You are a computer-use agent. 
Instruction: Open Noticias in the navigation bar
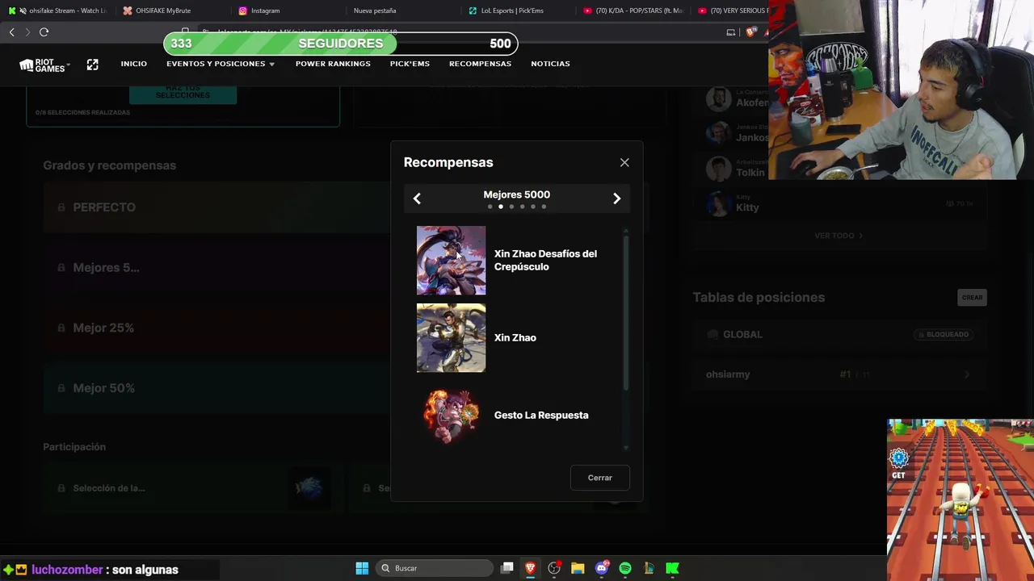pos(550,64)
